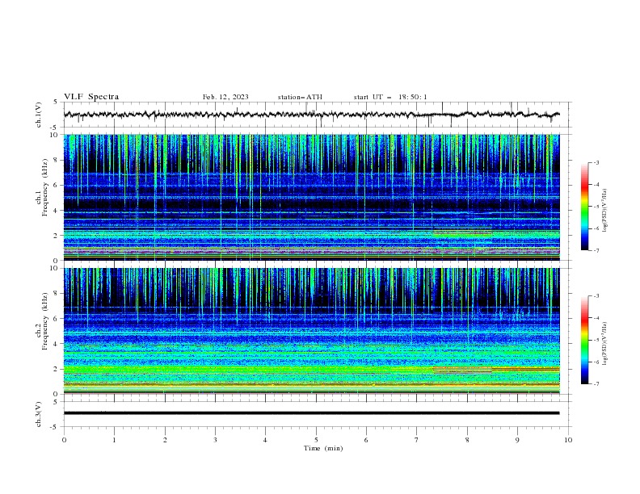Click time axis tick label "7"
Screen dimensions: 640x494
coord(417,440)
